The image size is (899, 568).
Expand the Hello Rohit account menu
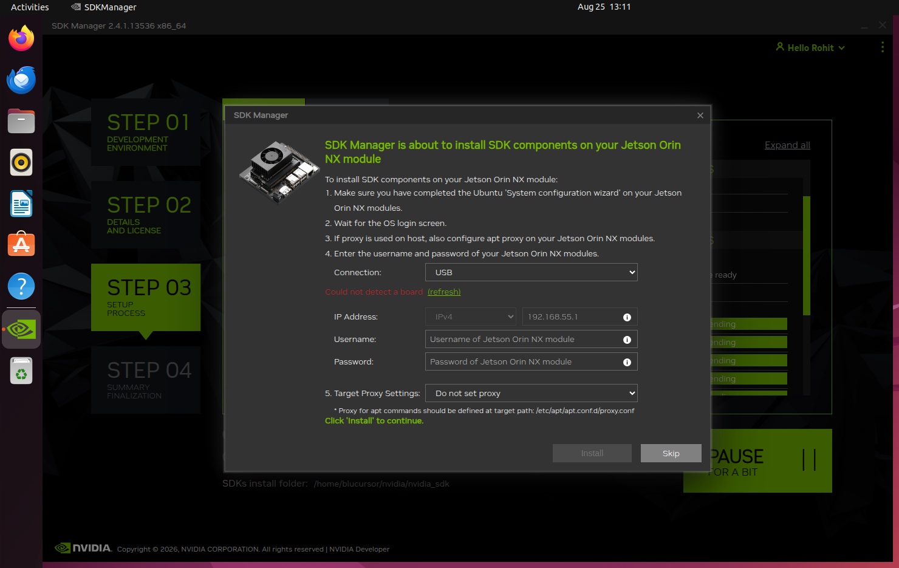point(810,47)
